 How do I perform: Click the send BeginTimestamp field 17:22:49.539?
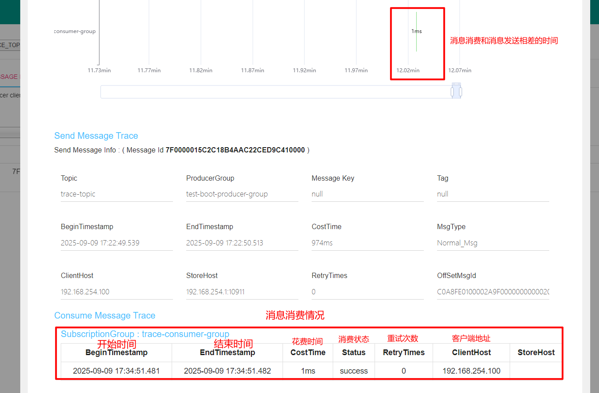pyautogui.click(x=117, y=243)
